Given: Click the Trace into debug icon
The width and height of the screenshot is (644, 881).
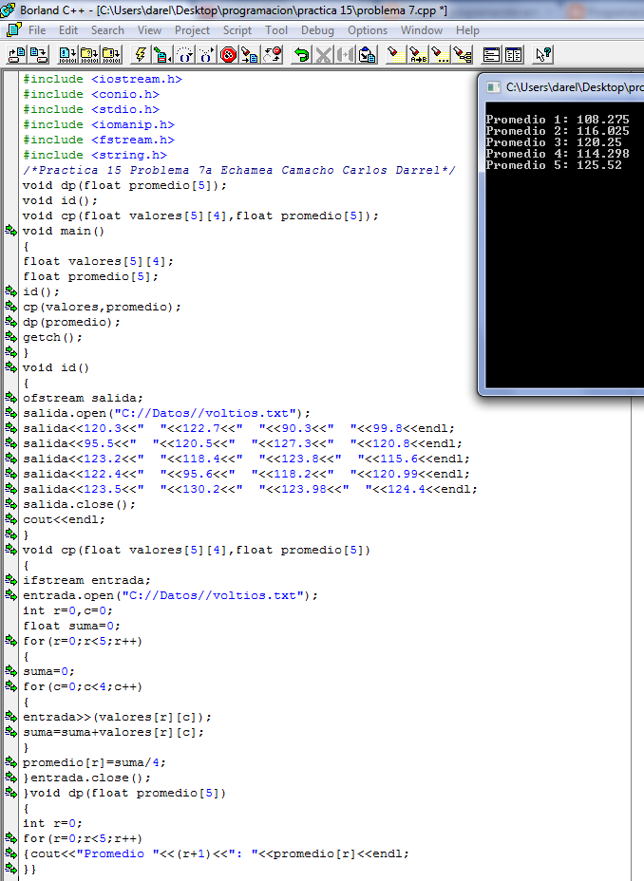Looking at the screenshot, I should (x=206, y=54).
